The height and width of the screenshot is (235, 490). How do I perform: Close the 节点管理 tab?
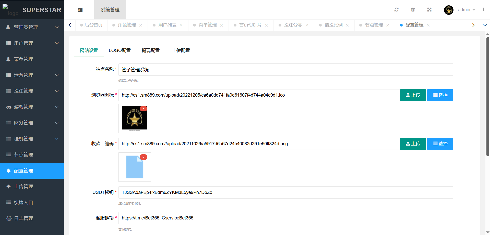388,25
